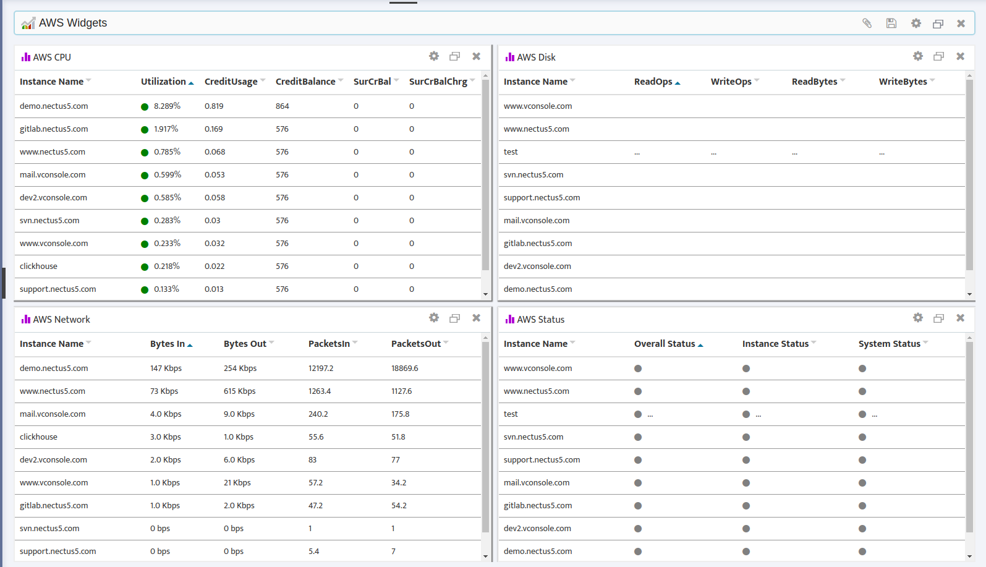The width and height of the screenshot is (986, 567).
Task: Click the AWS Disk table vertical scrollbar
Action: 969,175
